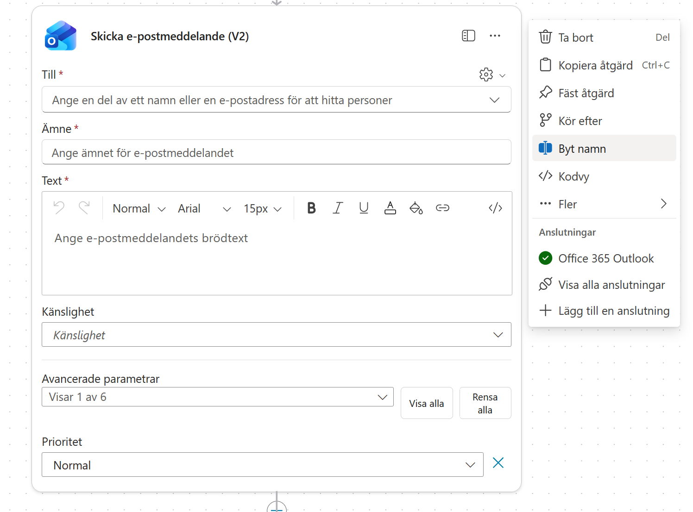
Task: Open the Visar 1 av 6 dropdown
Action: click(x=218, y=397)
